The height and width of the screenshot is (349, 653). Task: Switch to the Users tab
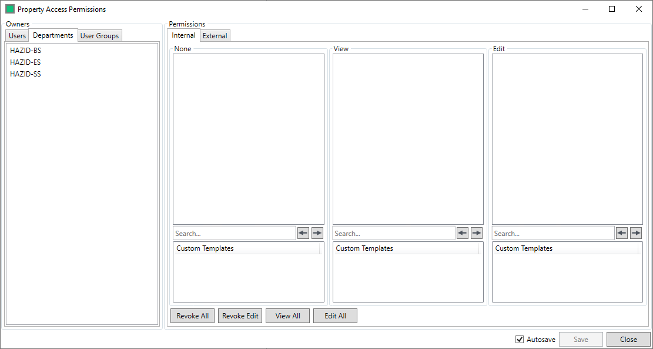pyautogui.click(x=18, y=36)
